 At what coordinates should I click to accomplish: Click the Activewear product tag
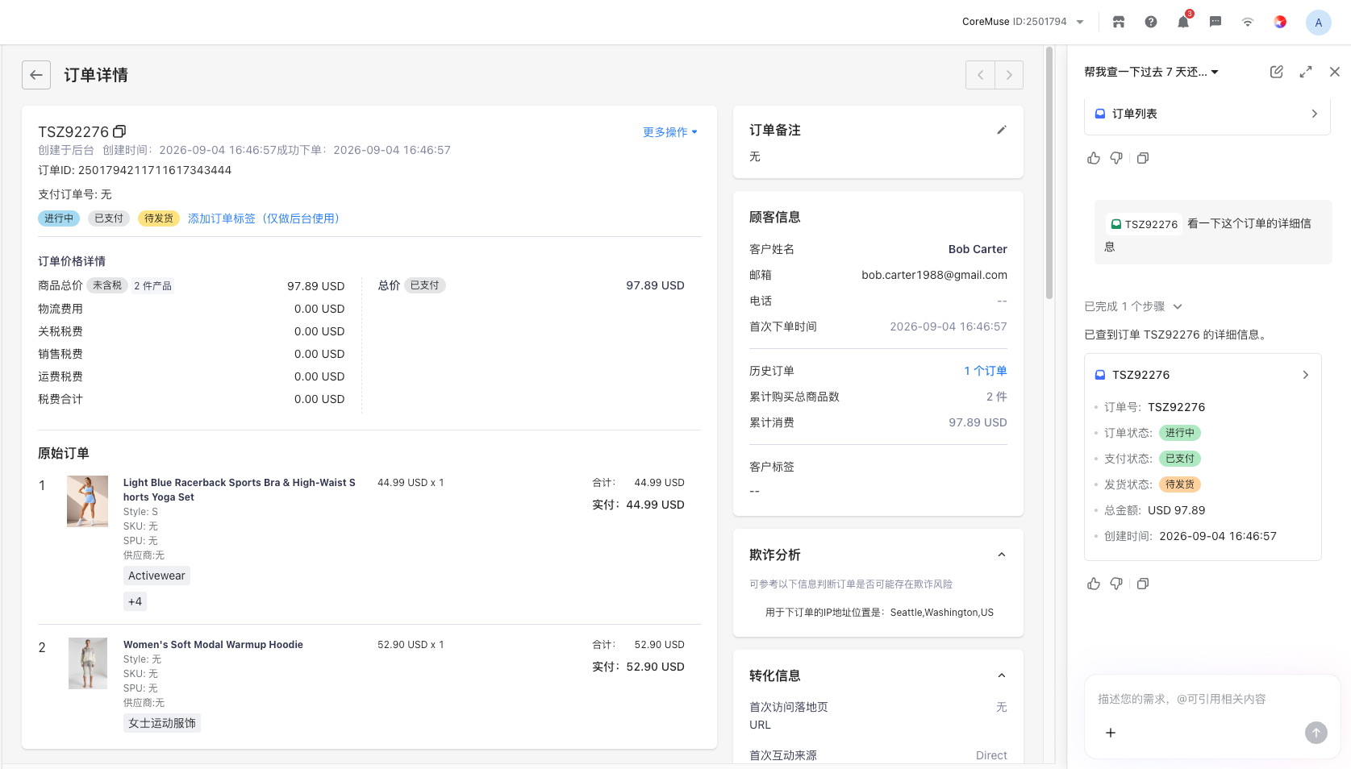pyautogui.click(x=156, y=576)
